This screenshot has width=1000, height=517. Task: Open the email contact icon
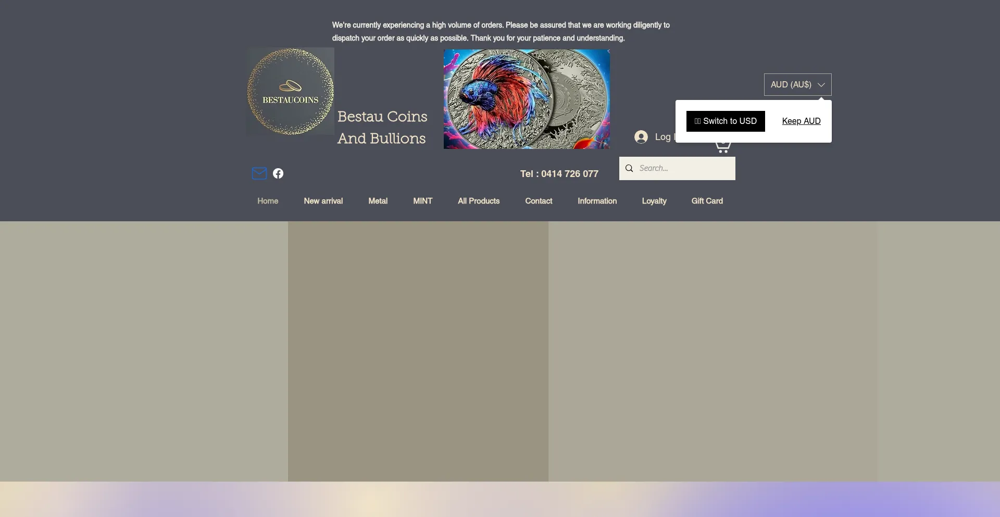pos(259,173)
